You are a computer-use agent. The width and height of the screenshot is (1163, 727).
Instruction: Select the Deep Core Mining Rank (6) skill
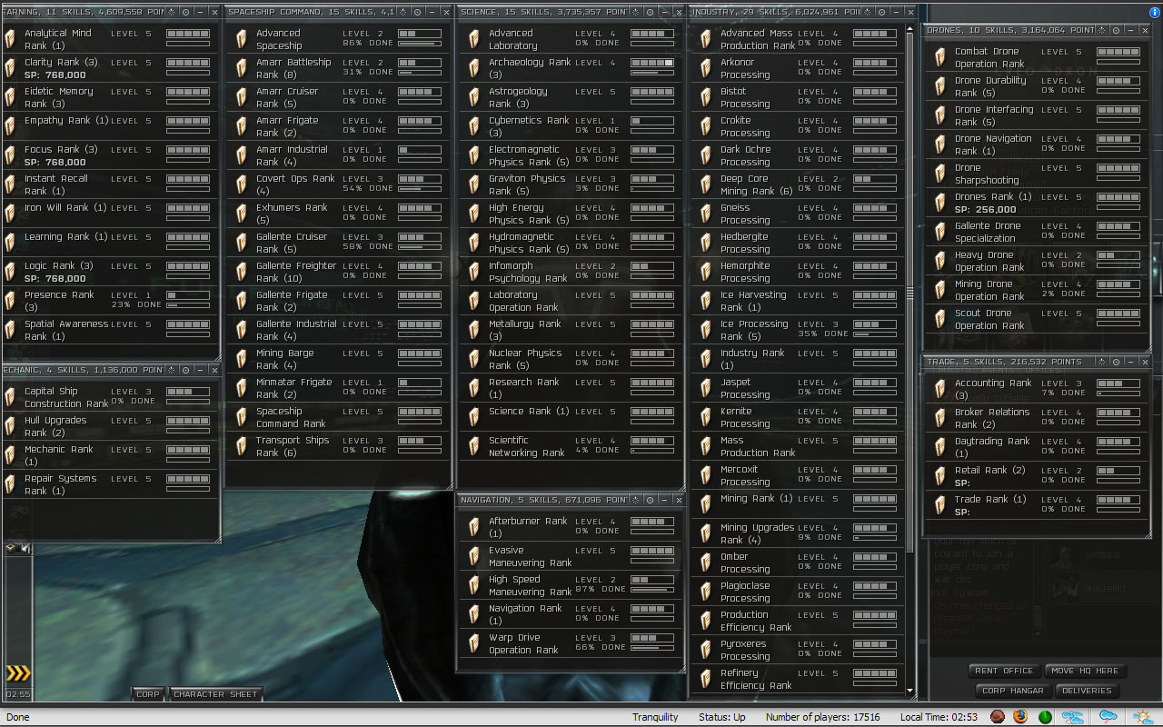click(798, 184)
